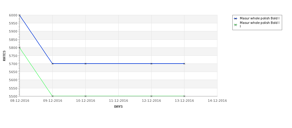The image size is (292, 128).
Task: Select green data point at 10-12-2016
Action: pyautogui.click(x=85, y=96)
